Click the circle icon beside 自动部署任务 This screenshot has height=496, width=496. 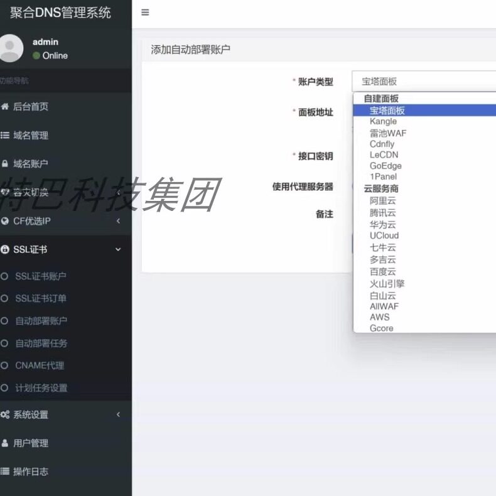pyautogui.click(x=4, y=343)
